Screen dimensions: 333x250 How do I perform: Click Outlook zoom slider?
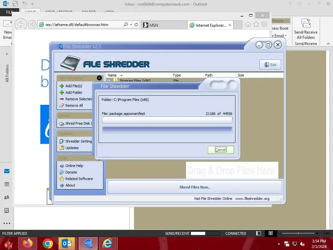[x=298, y=233]
